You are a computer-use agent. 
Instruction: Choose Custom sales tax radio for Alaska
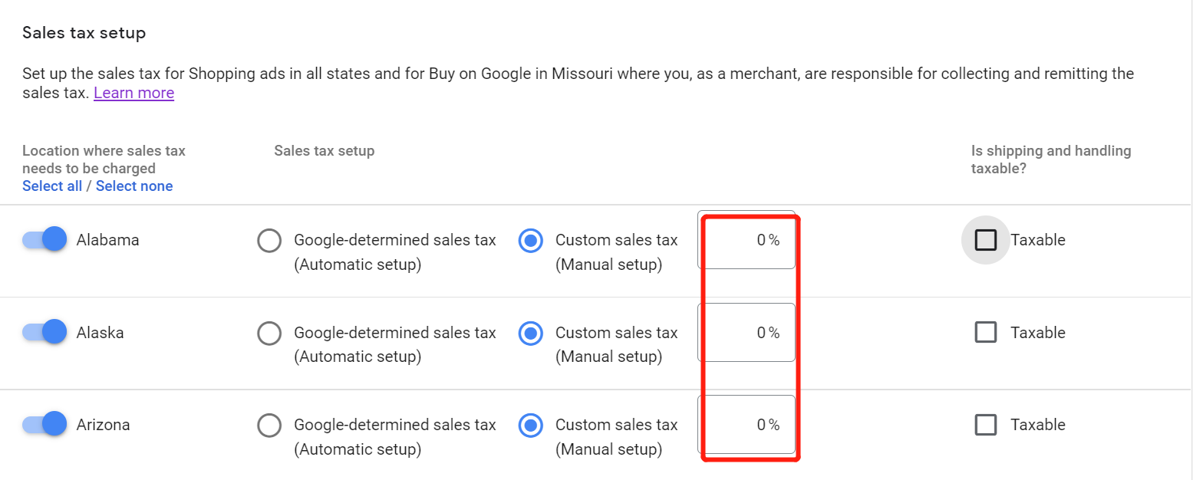[531, 333]
